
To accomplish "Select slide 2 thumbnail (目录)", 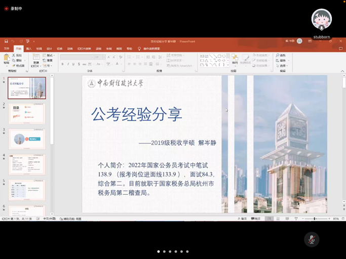I will coord(27,113).
